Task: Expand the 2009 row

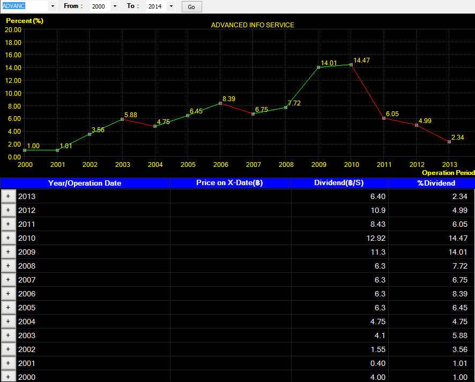Action: [8, 252]
